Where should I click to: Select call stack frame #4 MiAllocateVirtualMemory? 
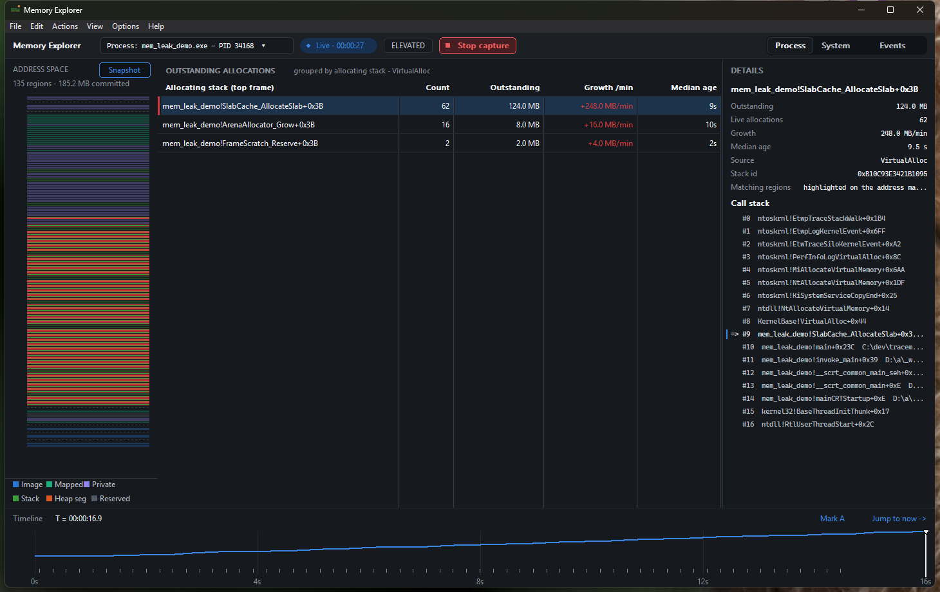tap(827, 270)
